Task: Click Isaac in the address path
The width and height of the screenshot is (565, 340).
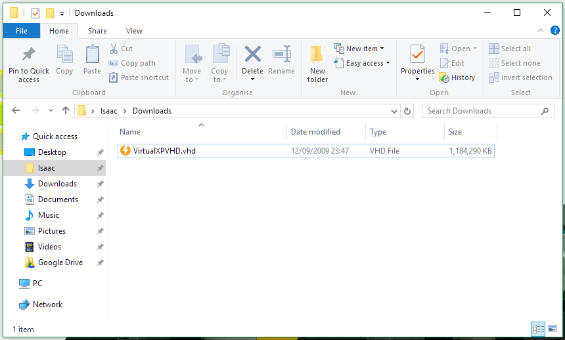Action: click(109, 111)
